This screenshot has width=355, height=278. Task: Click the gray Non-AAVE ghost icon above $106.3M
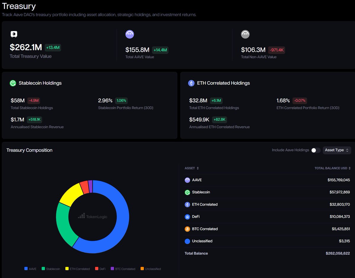245,34
